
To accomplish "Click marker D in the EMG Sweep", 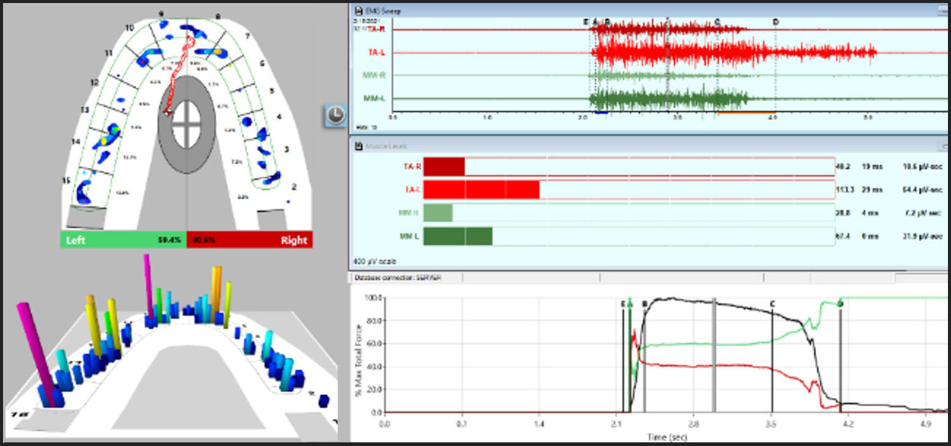I will pyautogui.click(x=775, y=23).
